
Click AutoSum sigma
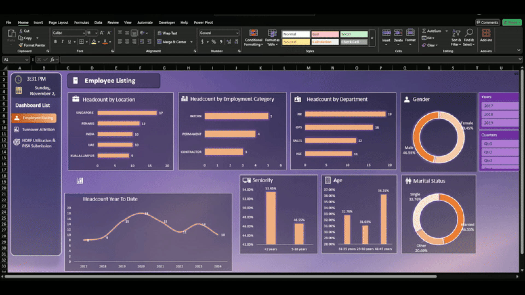[424, 31]
